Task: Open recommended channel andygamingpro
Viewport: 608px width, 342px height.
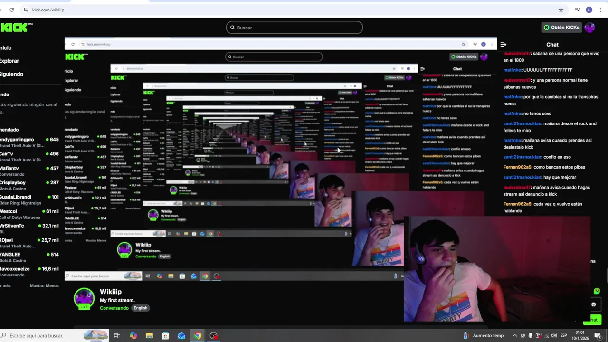Action: pos(29,142)
